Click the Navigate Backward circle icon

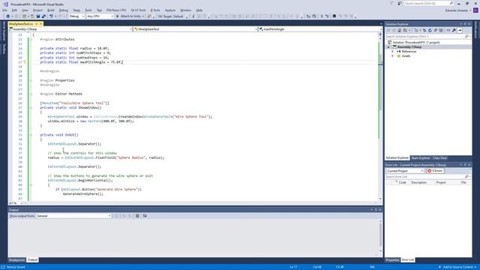click(x=8, y=16)
